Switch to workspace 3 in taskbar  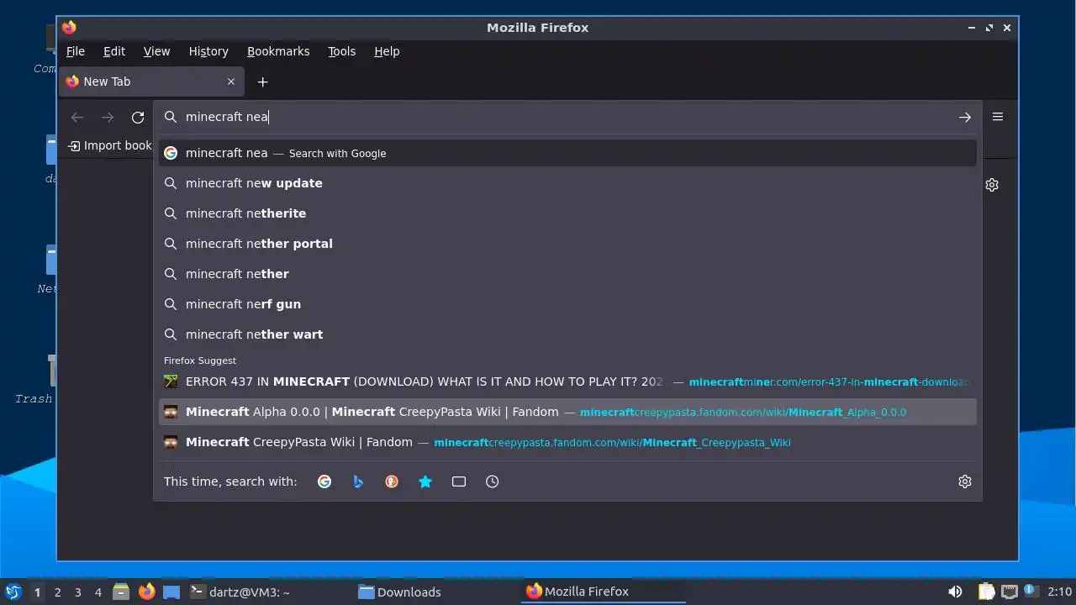point(77,592)
